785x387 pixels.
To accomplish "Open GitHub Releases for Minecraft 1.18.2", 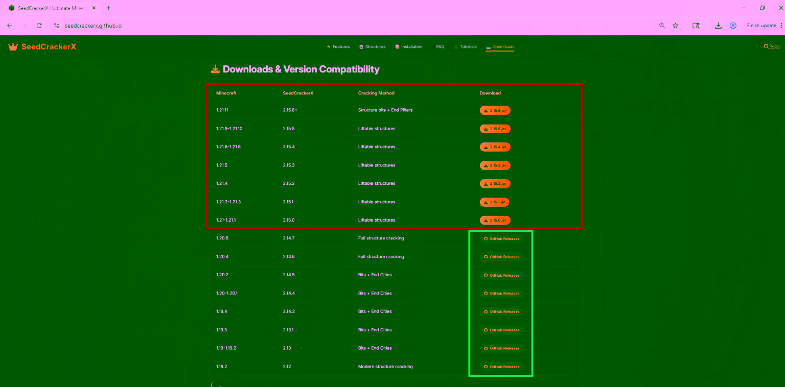I will click(x=501, y=367).
